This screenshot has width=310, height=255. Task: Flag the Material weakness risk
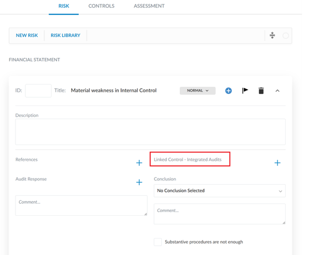[x=245, y=91]
